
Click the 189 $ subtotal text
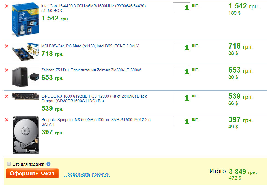click(234, 13)
